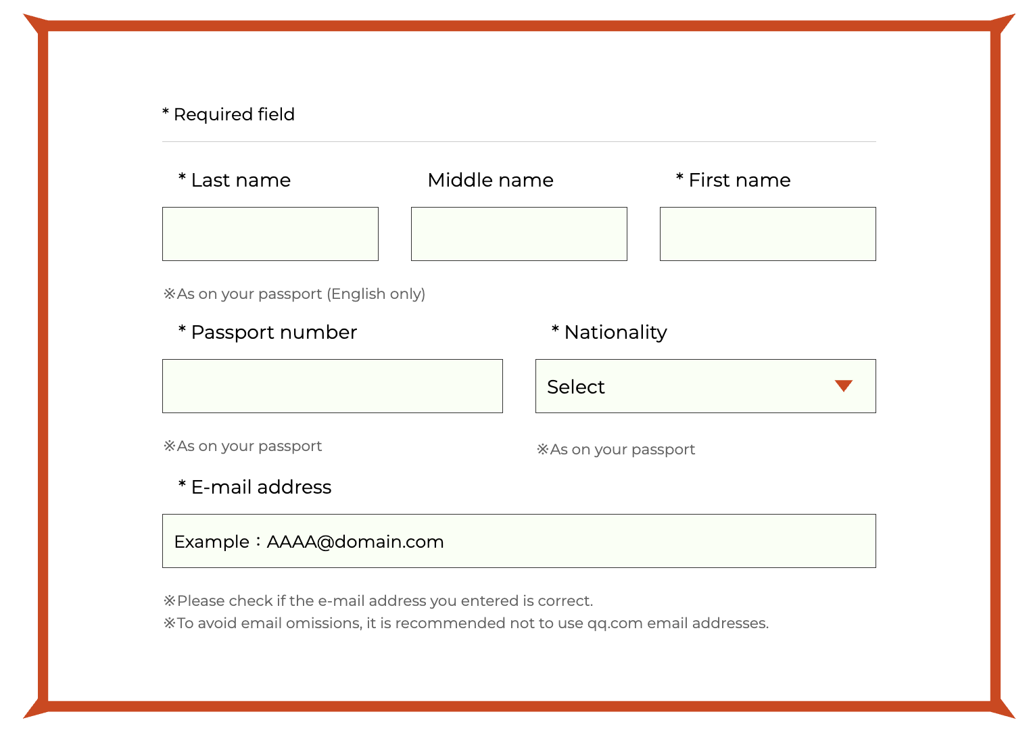Click the Last name input field

(270, 234)
